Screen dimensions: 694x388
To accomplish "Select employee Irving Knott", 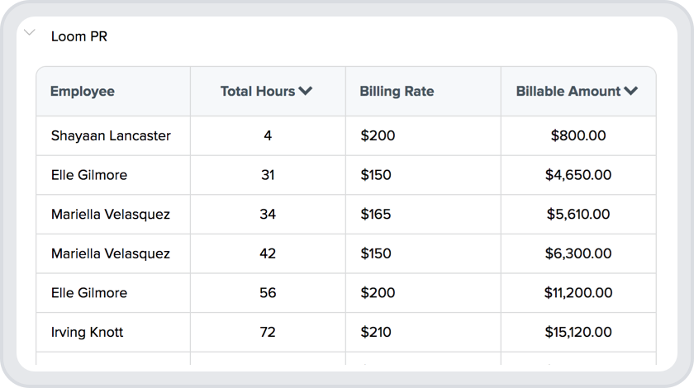I will point(87,333).
